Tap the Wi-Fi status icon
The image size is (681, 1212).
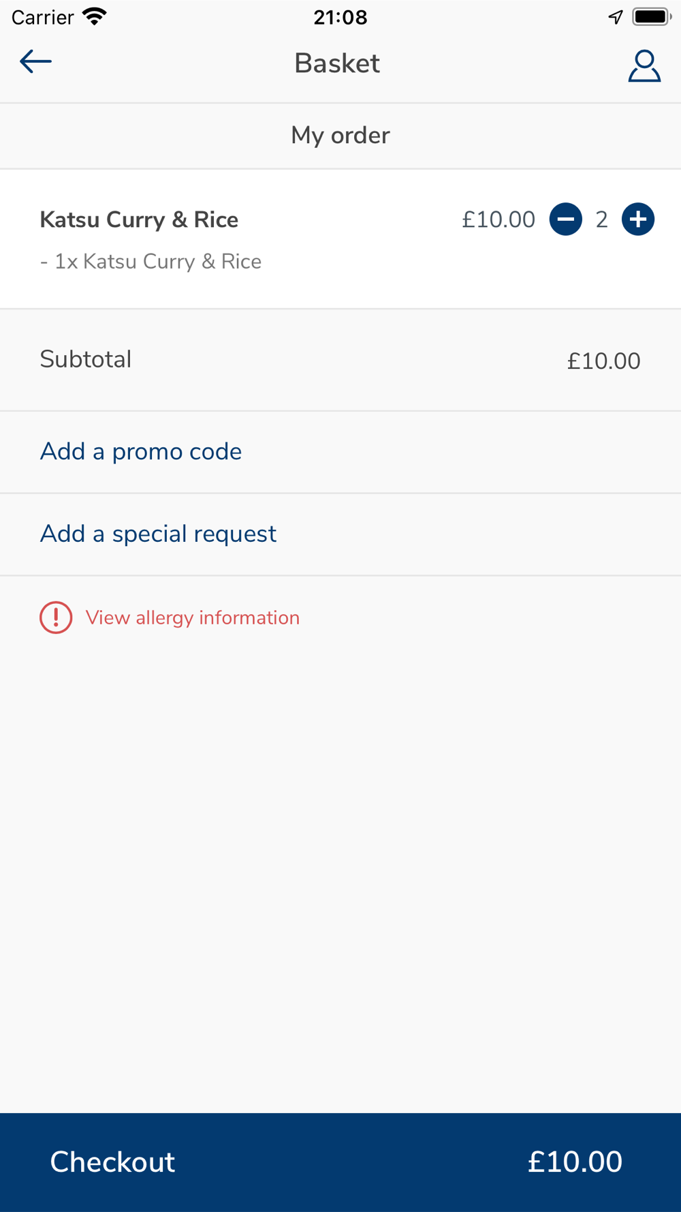[95, 16]
